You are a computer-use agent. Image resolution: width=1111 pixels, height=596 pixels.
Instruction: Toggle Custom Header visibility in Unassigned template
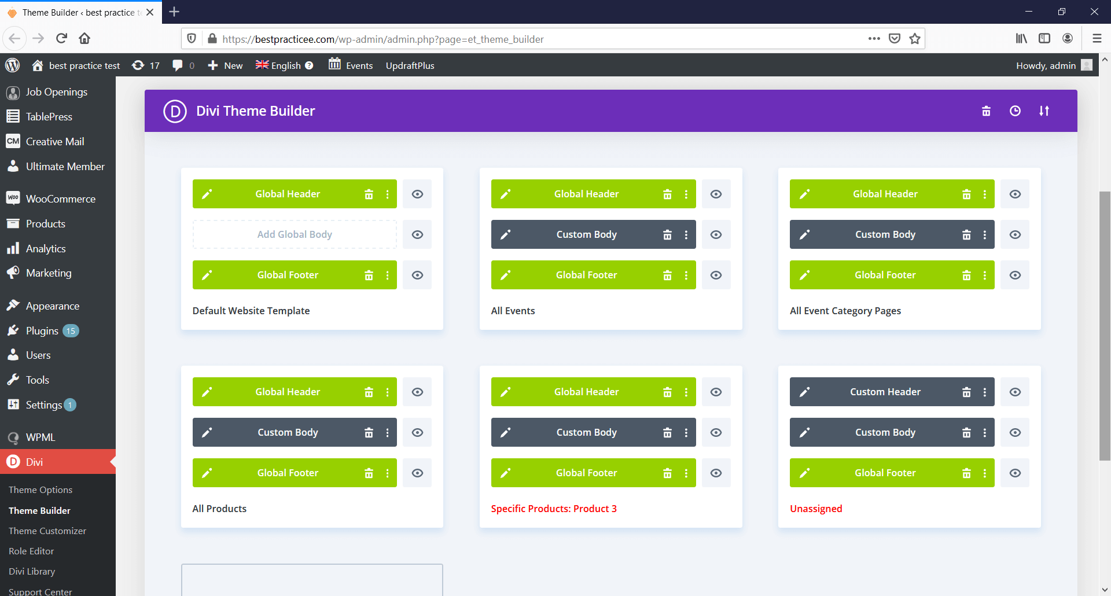pyautogui.click(x=1015, y=392)
